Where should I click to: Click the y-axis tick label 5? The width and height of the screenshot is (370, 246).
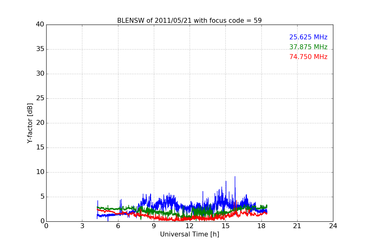(42, 197)
